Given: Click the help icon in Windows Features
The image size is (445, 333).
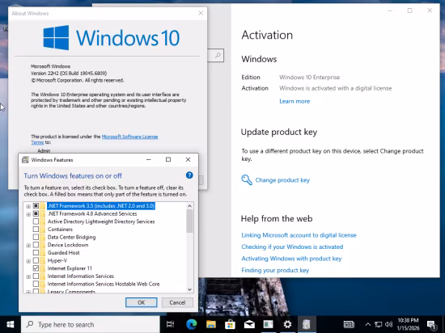Looking at the screenshot, I should (189, 175).
